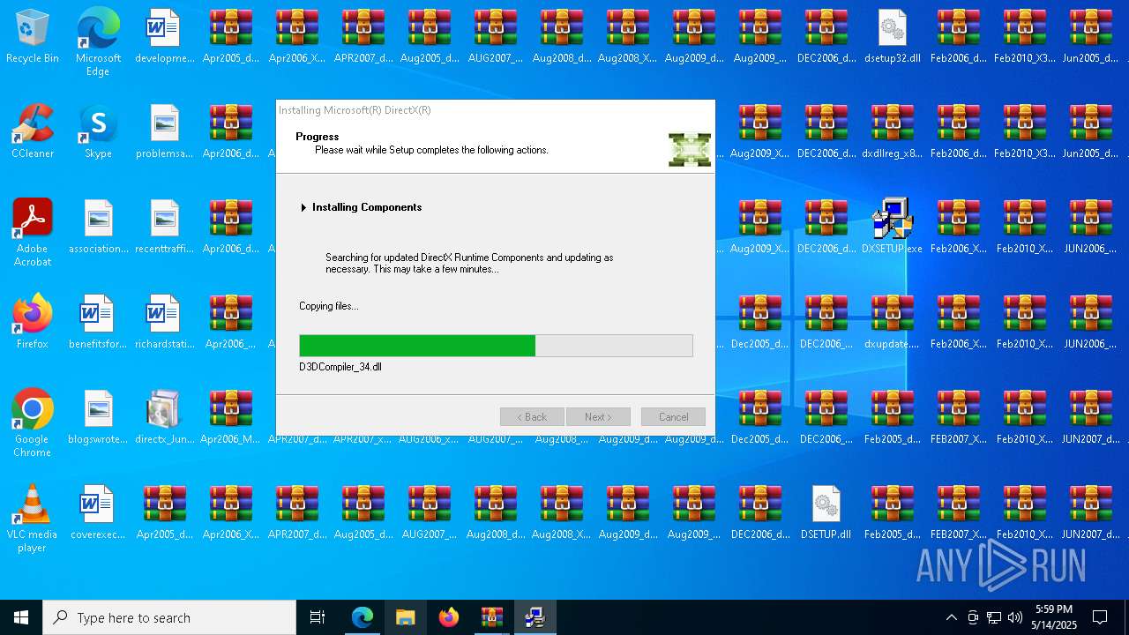Click the DirectX logo in installer header
Screen dimensions: 1129x635
click(x=689, y=149)
